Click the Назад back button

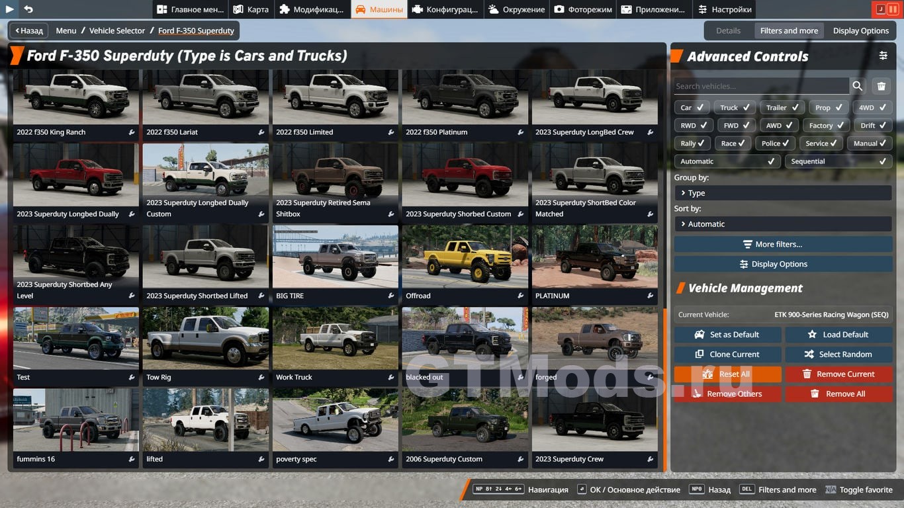[28, 30]
